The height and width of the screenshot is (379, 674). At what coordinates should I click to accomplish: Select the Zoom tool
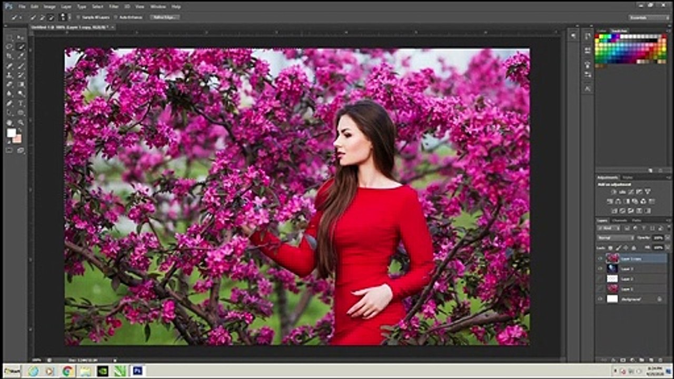[x=21, y=122]
